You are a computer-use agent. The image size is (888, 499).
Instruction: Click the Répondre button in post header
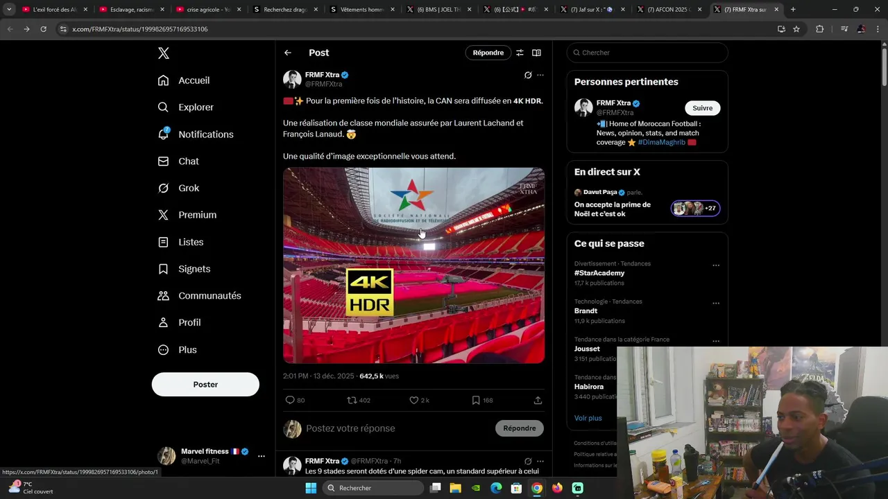(488, 53)
